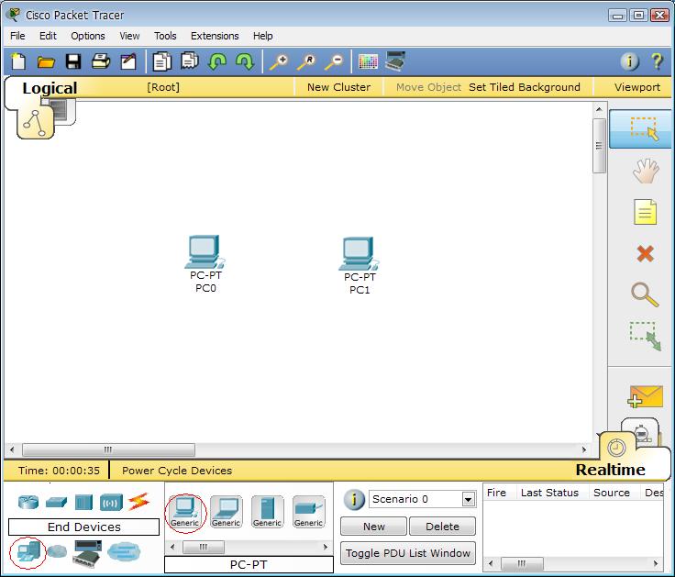The height and width of the screenshot is (577, 675).
Task: Select the Multiuser Connection cloud icon
Action: click(x=124, y=551)
